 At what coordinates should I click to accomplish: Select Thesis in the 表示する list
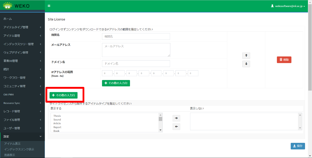(57, 116)
